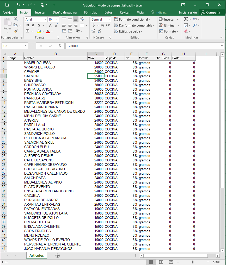Image resolution: width=226 pixels, height=265 pixels.
Task: Click the merge and center cells icon
Action: point(82,25)
